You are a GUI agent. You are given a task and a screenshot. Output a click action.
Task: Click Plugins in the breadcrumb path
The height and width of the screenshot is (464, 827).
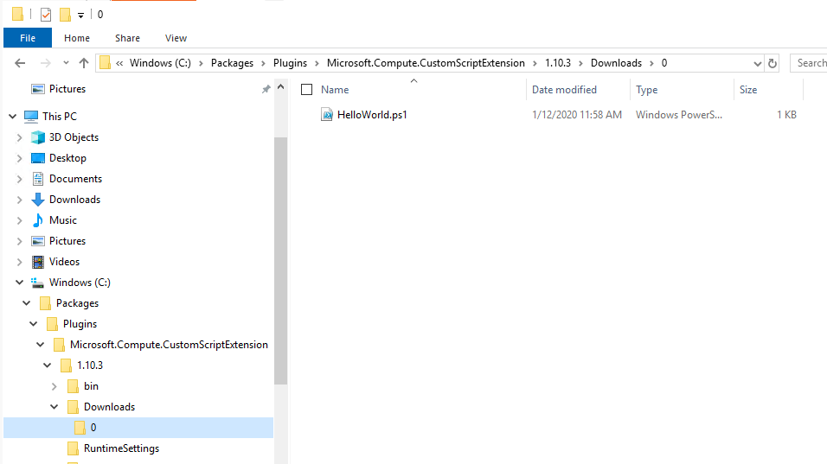pos(290,63)
